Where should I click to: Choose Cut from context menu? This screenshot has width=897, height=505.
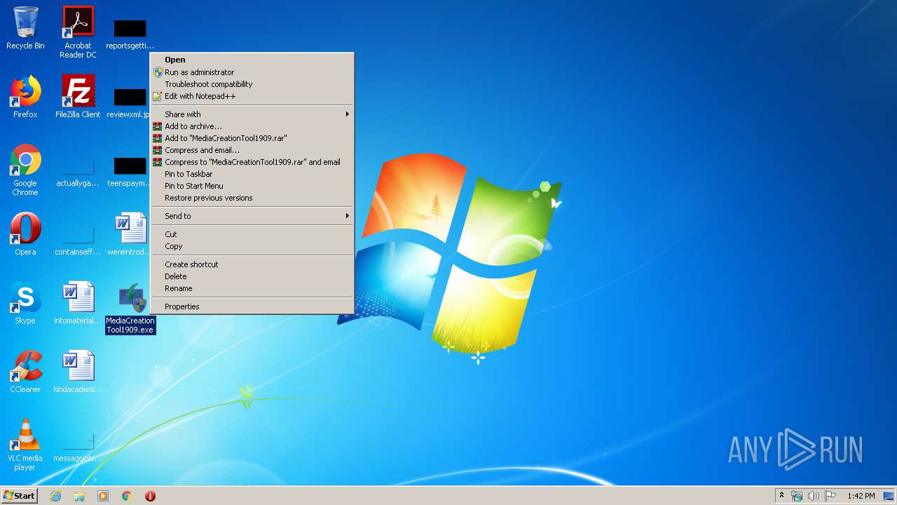pyautogui.click(x=252, y=234)
